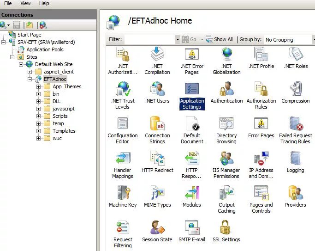Viewport: 315px width, 251px height.
Task: Open .NET Compilation feature
Action: click(157, 61)
